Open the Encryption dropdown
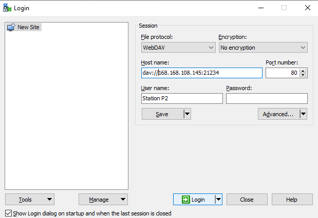Viewport: 318px width, 218px height. (x=263, y=48)
